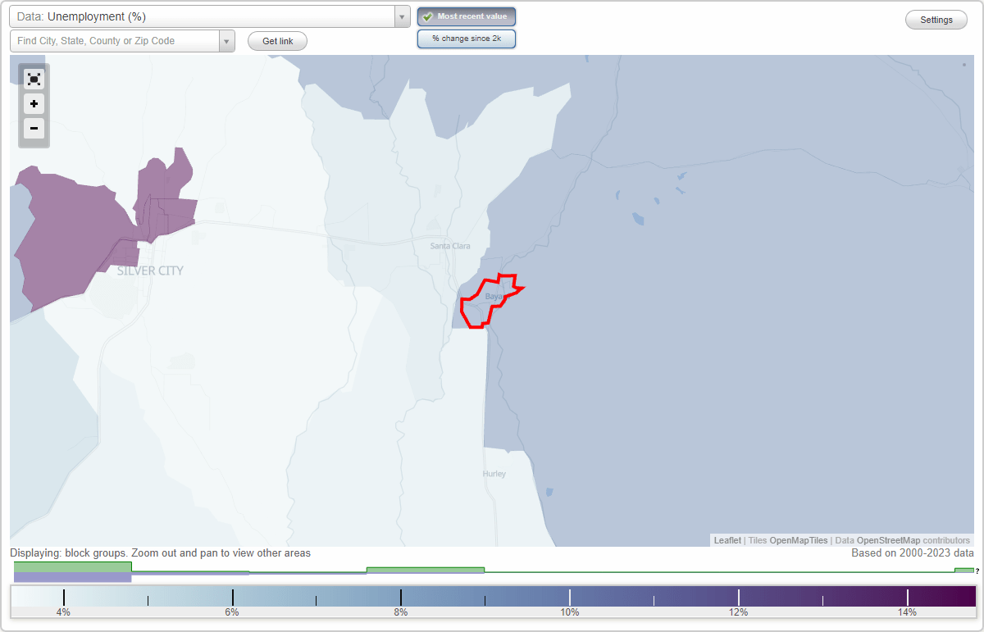Zoom in using the plus map control
984x632 pixels.
(x=34, y=104)
